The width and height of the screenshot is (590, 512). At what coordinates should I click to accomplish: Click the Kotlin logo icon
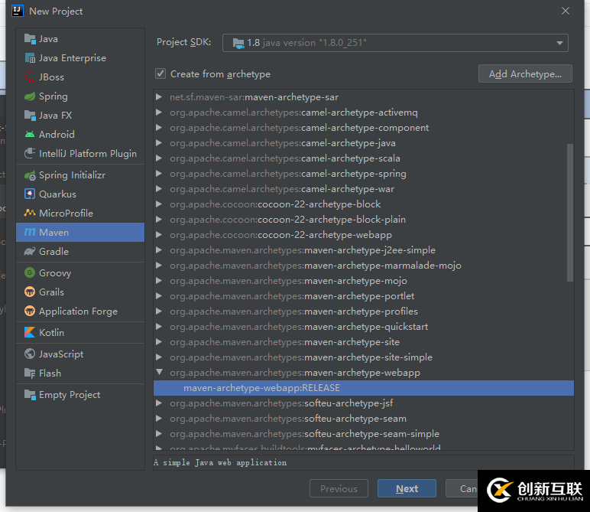click(30, 333)
